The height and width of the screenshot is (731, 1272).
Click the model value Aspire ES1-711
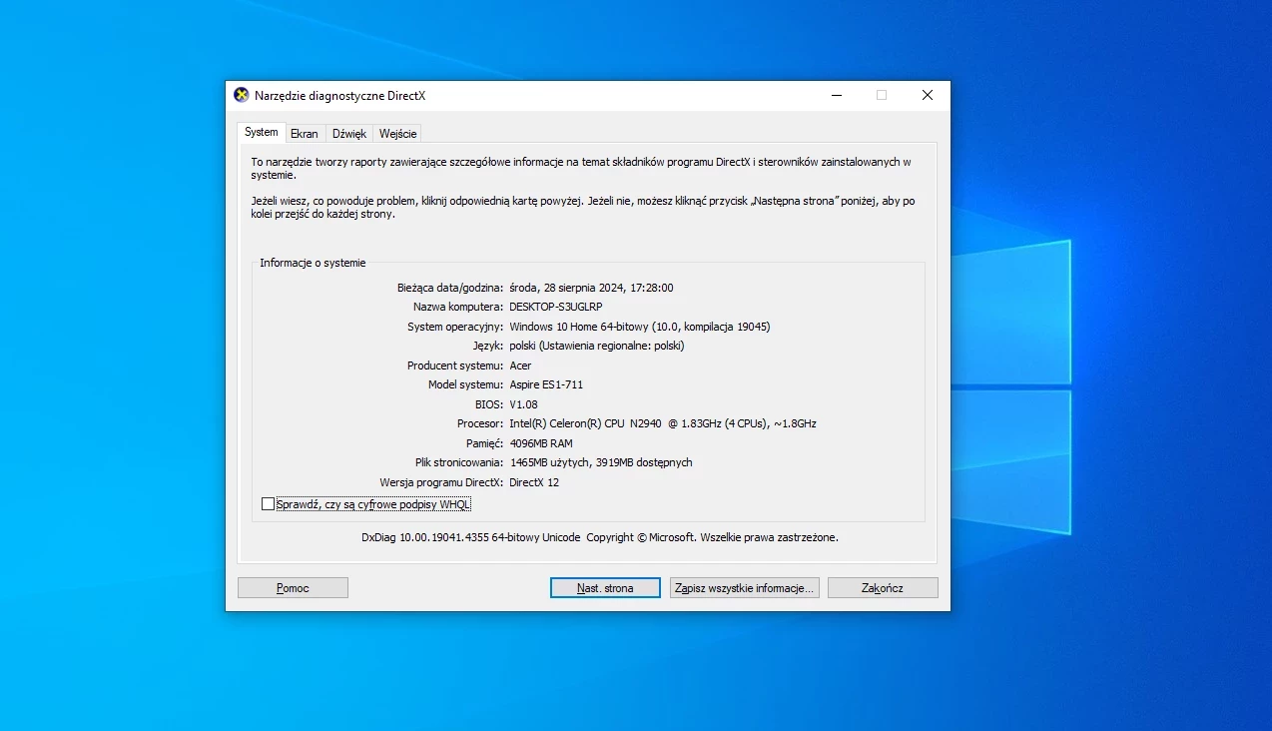(x=546, y=384)
